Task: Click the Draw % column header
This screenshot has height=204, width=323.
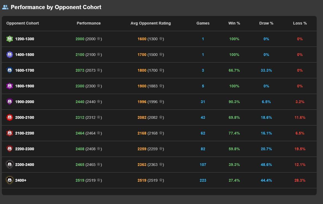Action: (x=266, y=23)
